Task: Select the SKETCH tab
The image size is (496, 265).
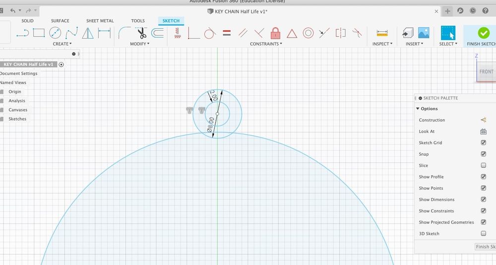Action: [171, 21]
